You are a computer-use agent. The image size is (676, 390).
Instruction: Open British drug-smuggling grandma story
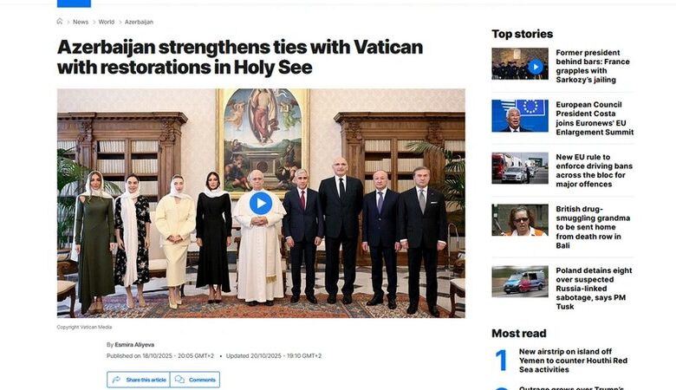point(593,227)
